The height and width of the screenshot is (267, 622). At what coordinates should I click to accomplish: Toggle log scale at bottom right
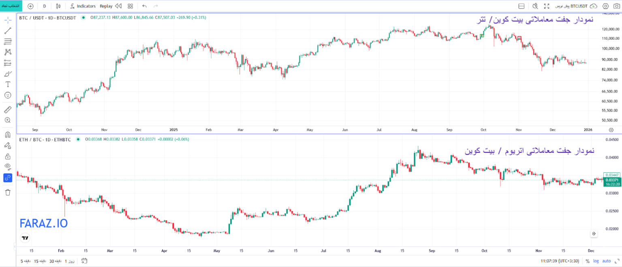point(596,261)
